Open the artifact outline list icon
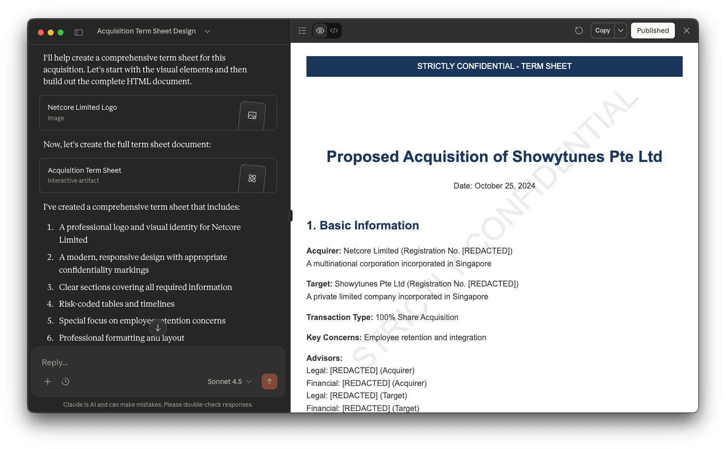Viewport: 726px width, 449px height. [302, 31]
